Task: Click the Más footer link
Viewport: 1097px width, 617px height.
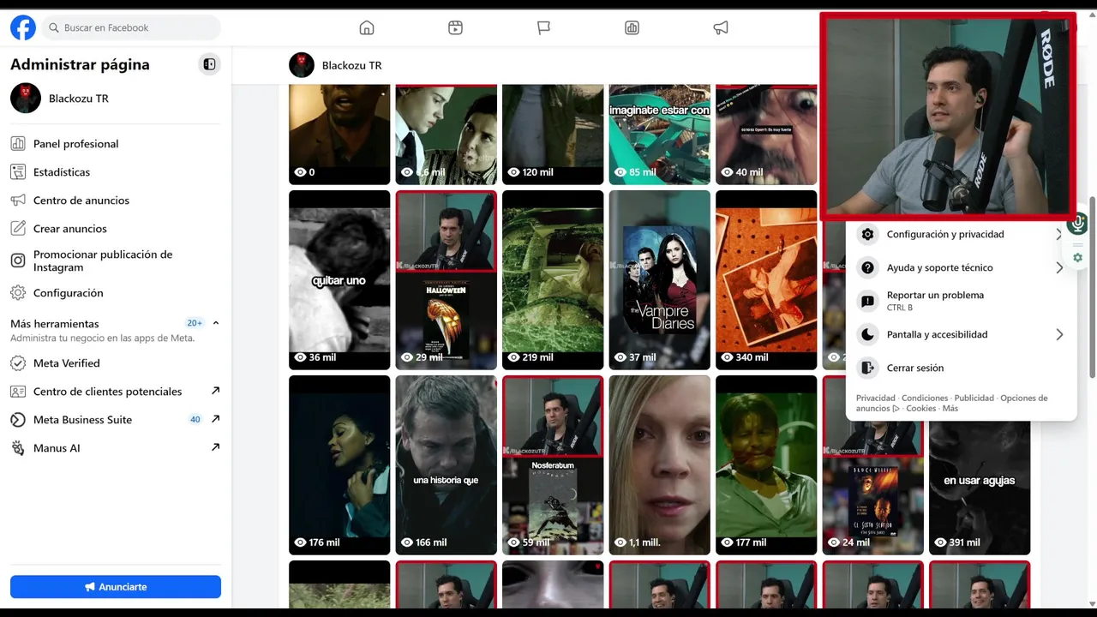Action: tap(950, 409)
